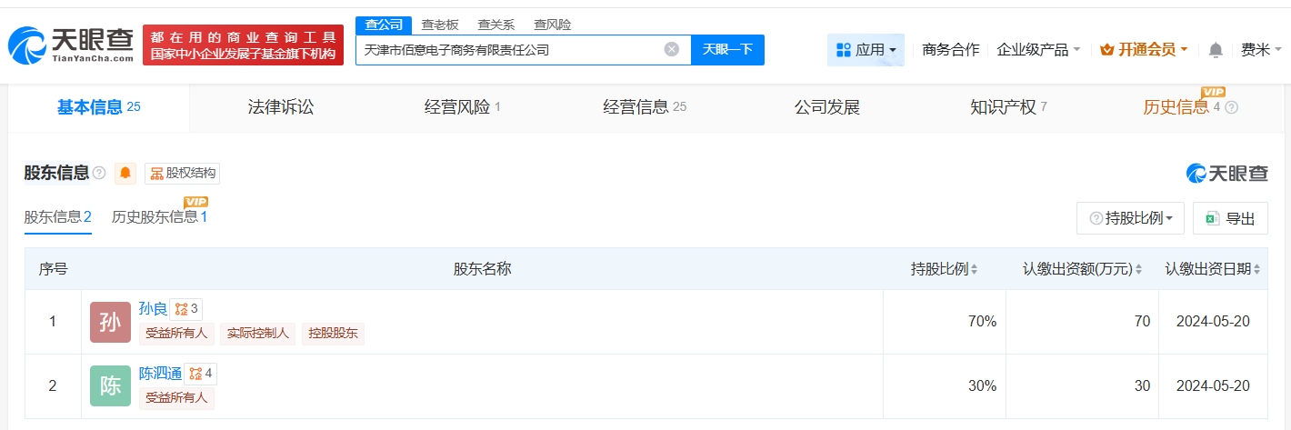Click the 70% shareholding cell

tap(945, 322)
